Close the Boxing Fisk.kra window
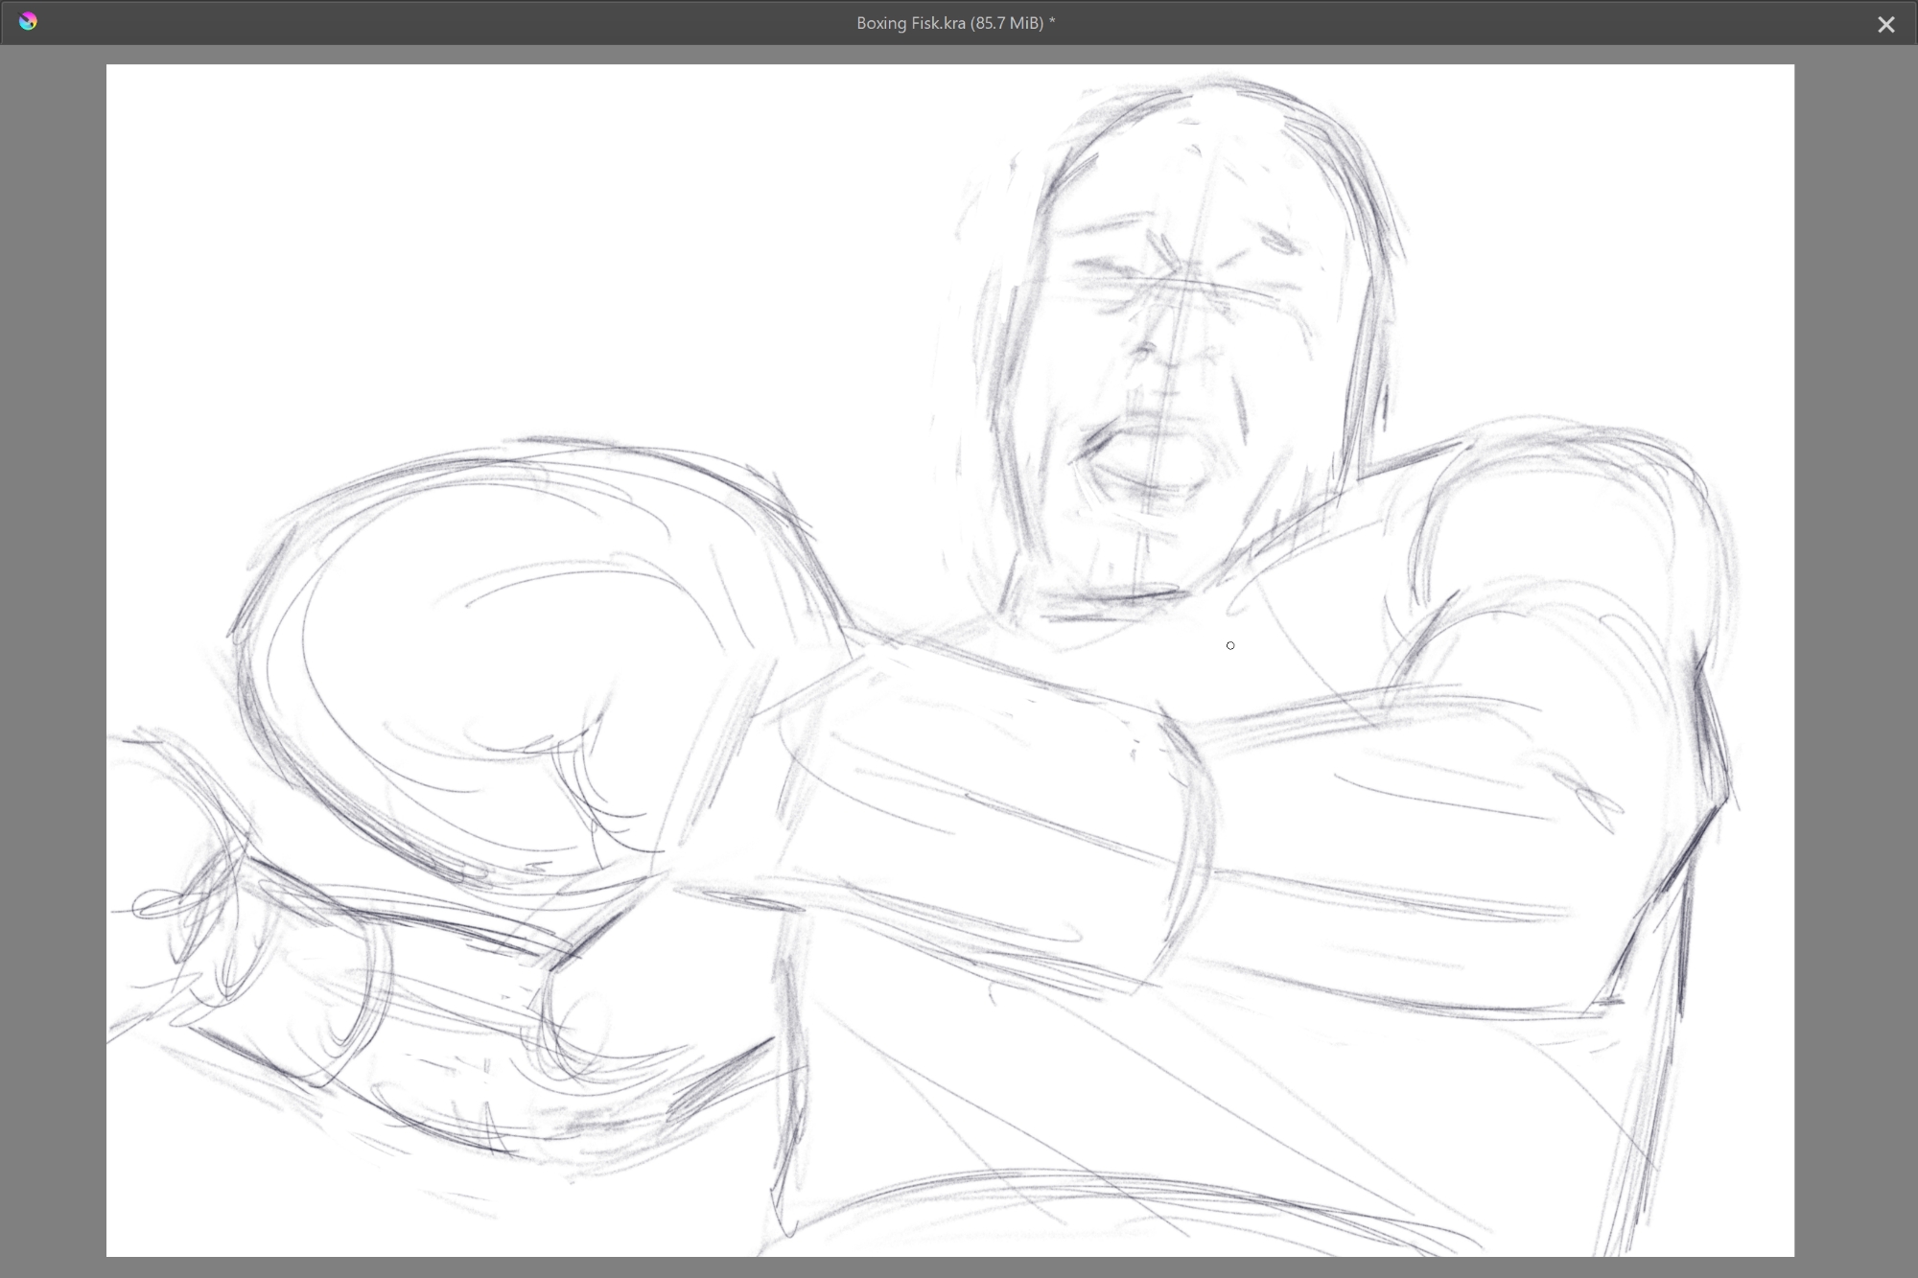The width and height of the screenshot is (1918, 1278). coord(1884,24)
